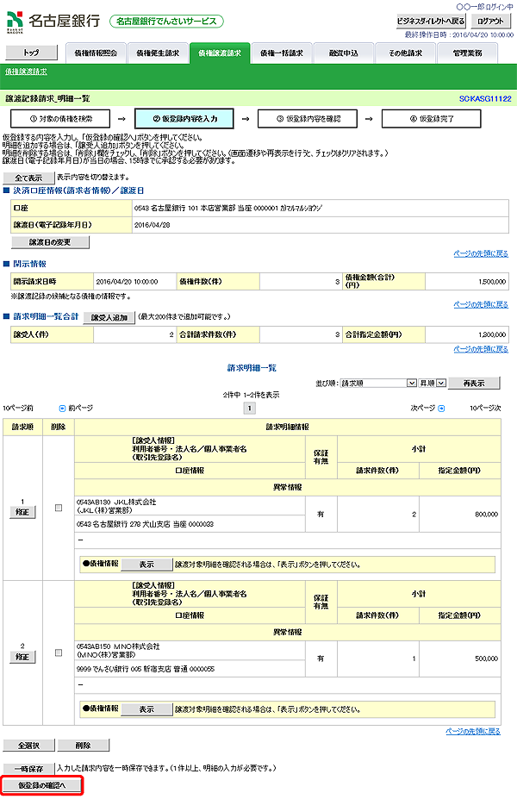The image size is (517, 799).
Task: Click the 合計指定金額 value 1,200,000
Action: pos(492,334)
